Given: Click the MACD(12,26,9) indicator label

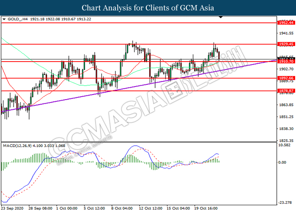Looking at the screenshot, I should [19, 146].
